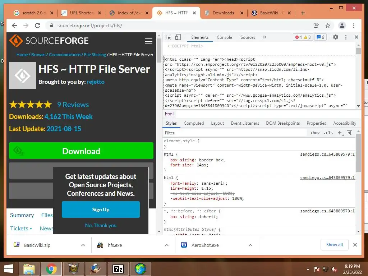
Task: Dismiss popup with No, Thank you
Action: click(101, 225)
